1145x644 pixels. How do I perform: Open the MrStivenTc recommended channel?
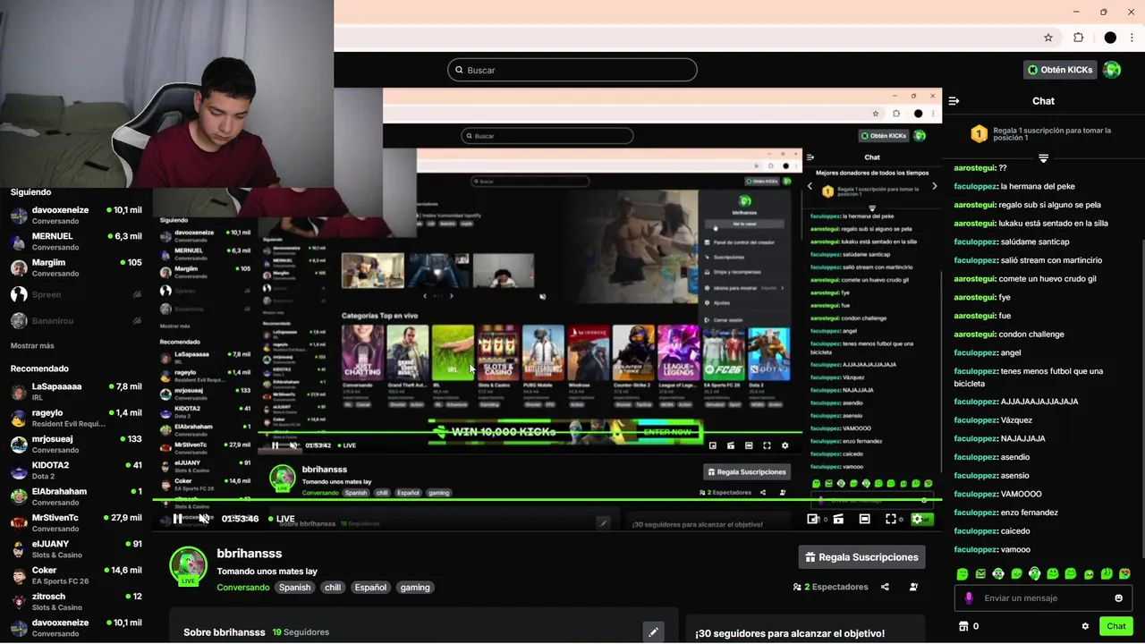(x=76, y=523)
